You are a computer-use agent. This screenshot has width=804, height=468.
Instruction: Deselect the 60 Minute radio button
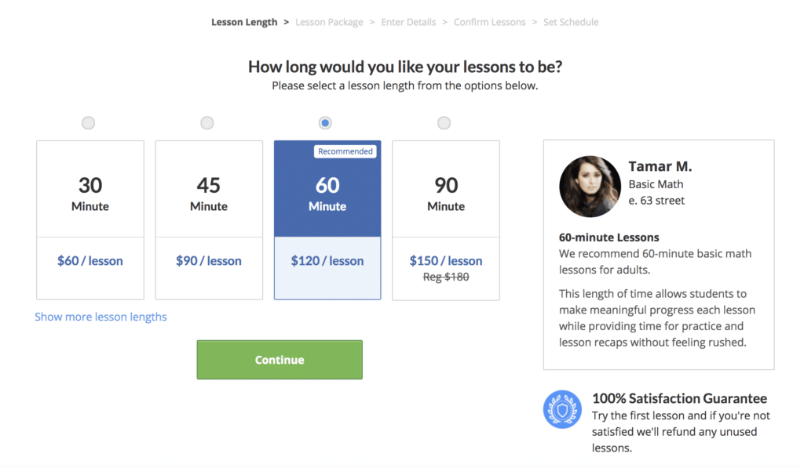[325, 122]
